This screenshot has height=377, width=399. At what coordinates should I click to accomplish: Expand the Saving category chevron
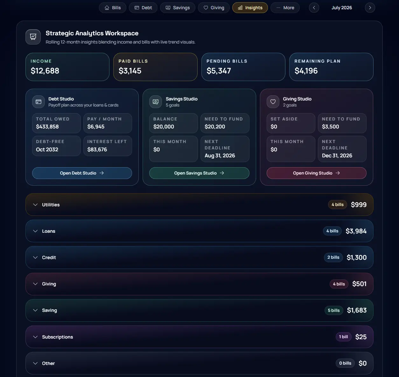click(x=35, y=310)
